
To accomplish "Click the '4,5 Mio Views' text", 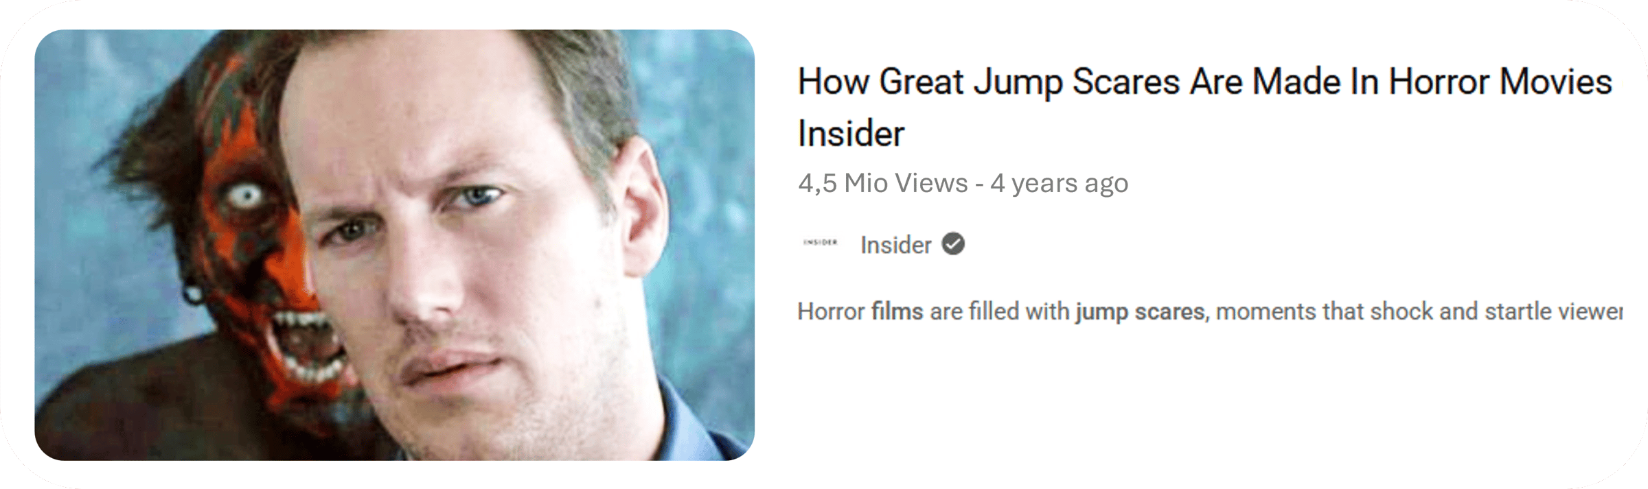I will pos(883,183).
